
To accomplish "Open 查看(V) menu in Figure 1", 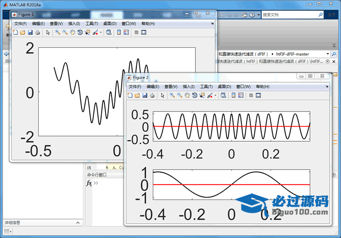I will (56, 24).
